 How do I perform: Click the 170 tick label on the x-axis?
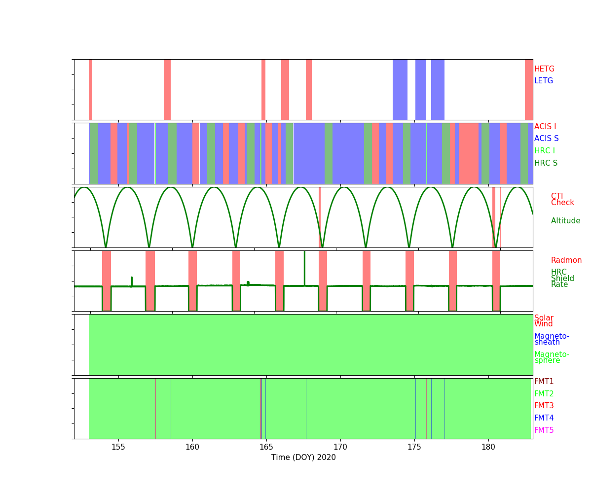click(x=340, y=447)
